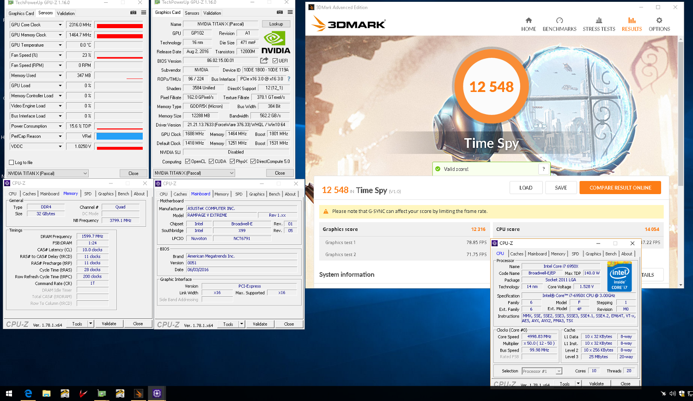Toggle the OpenCL checkbox
The image size is (693, 401).
(188, 161)
